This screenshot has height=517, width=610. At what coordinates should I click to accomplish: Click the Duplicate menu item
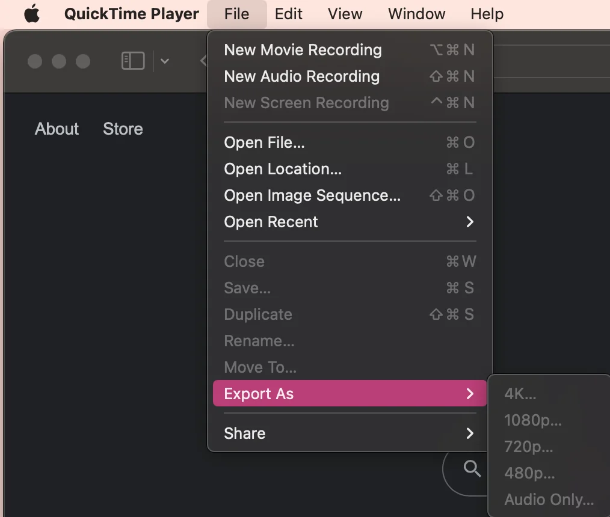[x=350, y=314]
